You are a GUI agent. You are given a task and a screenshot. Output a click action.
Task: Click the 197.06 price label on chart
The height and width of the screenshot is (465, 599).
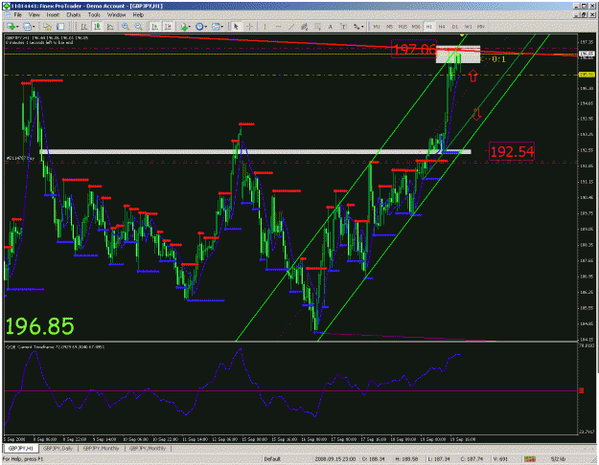[414, 49]
